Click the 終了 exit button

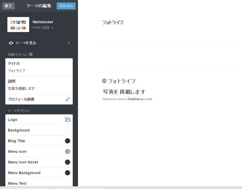[9, 6]
